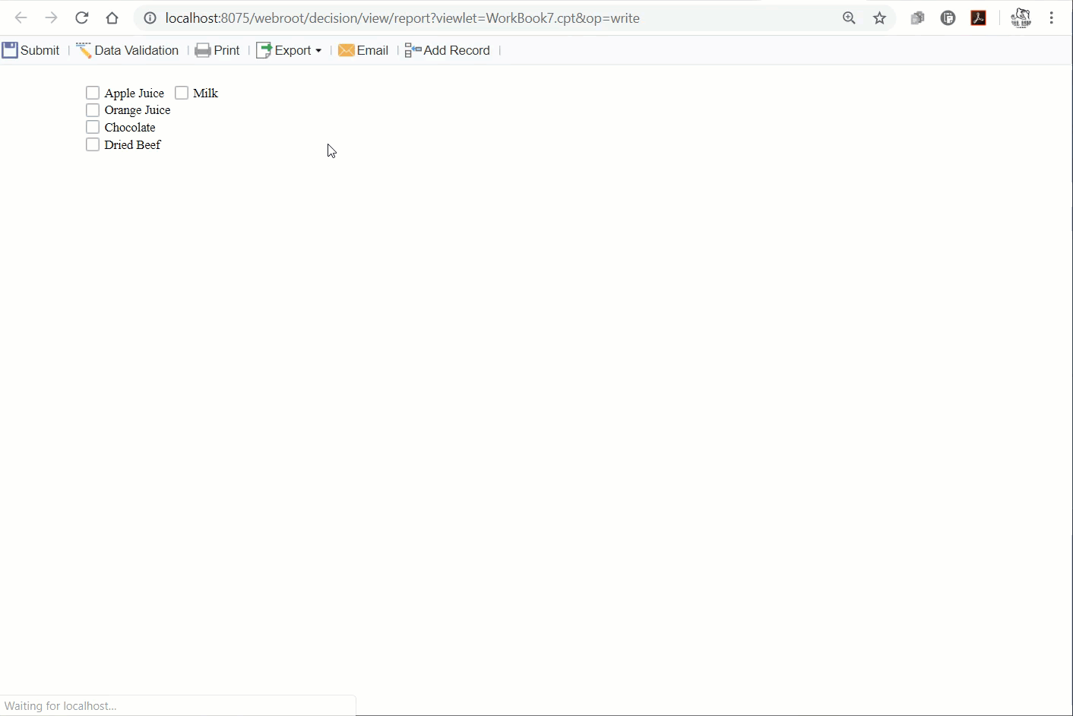Click the red PDF extension icon
Image resolution: width=1073 pixels, height=716 pixels.
979,17
